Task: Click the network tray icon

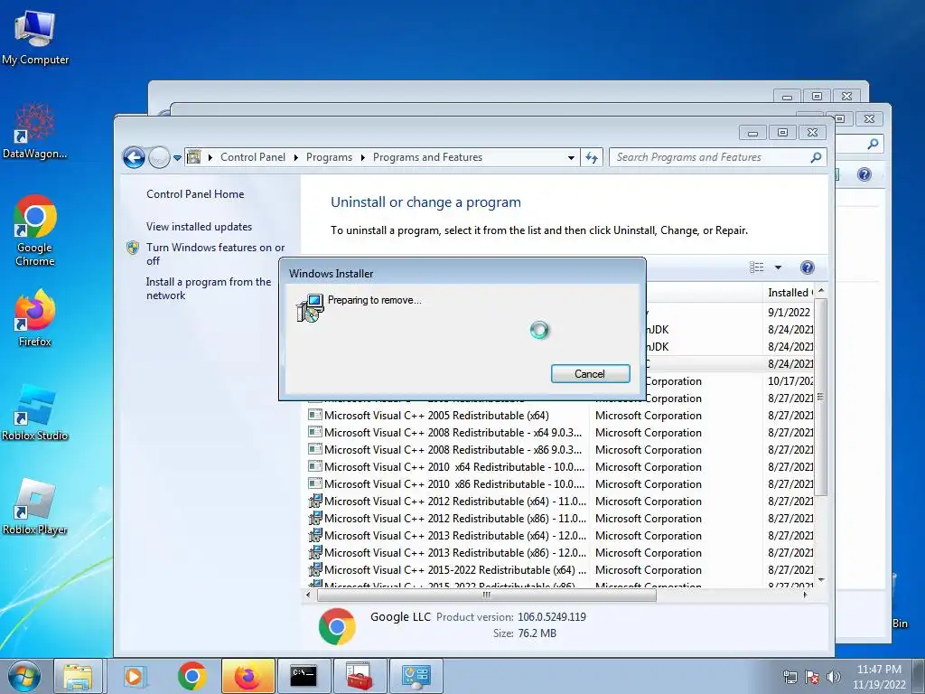Action: 790,677
